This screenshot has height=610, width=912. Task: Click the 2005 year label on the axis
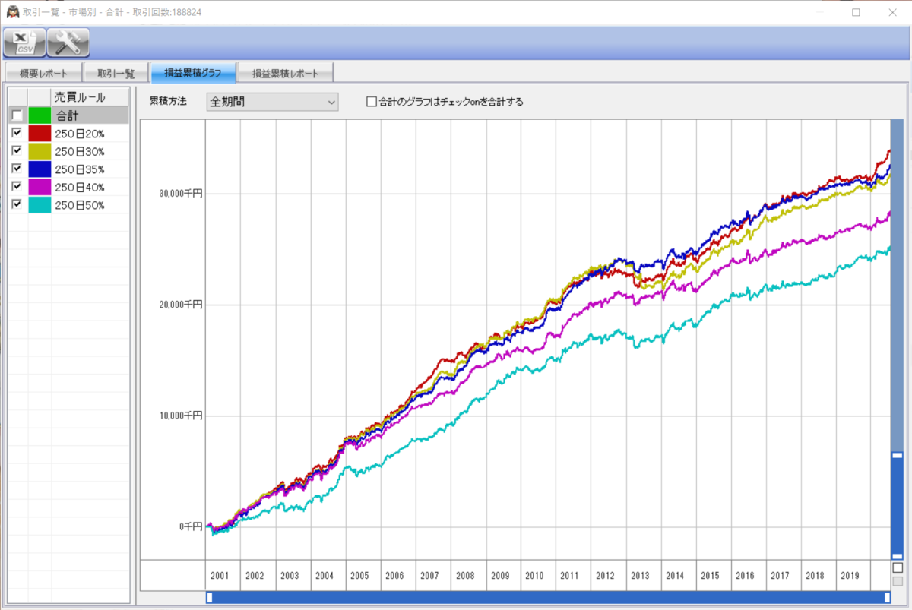pos(359,576)
